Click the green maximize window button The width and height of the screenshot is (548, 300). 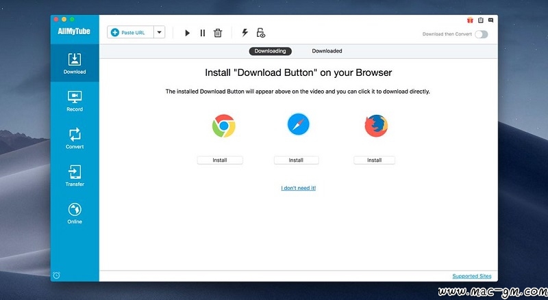pyautogui.click(x=72, y=19)
